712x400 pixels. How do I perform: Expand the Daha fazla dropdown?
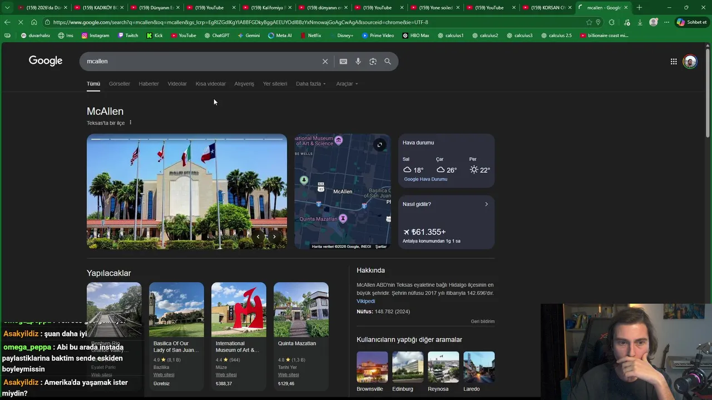[310, 84]
